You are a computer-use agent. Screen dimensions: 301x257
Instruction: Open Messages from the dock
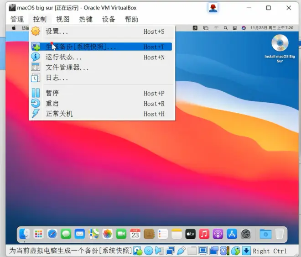click(x=66, y=234)
